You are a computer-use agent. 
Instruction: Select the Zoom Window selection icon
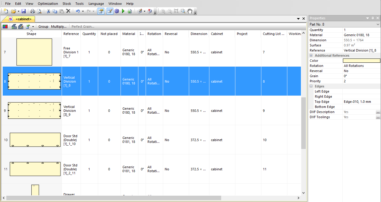(183, 11)
